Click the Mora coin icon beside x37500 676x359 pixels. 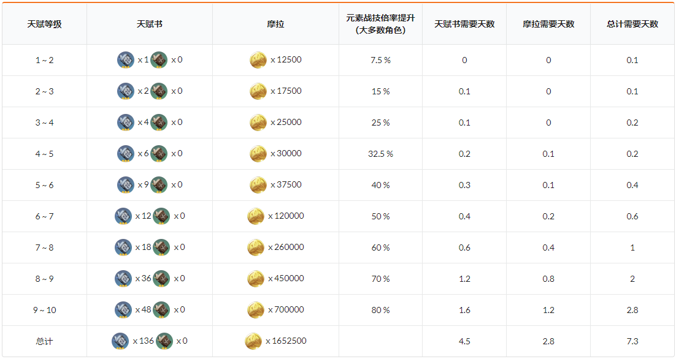pos(258,184)
